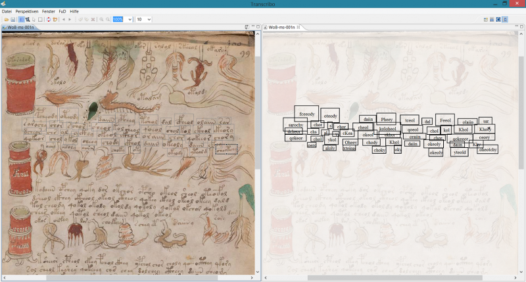Click right panel scroll-up arrow
Screen dimensions: 526x282
coord(521,34)
